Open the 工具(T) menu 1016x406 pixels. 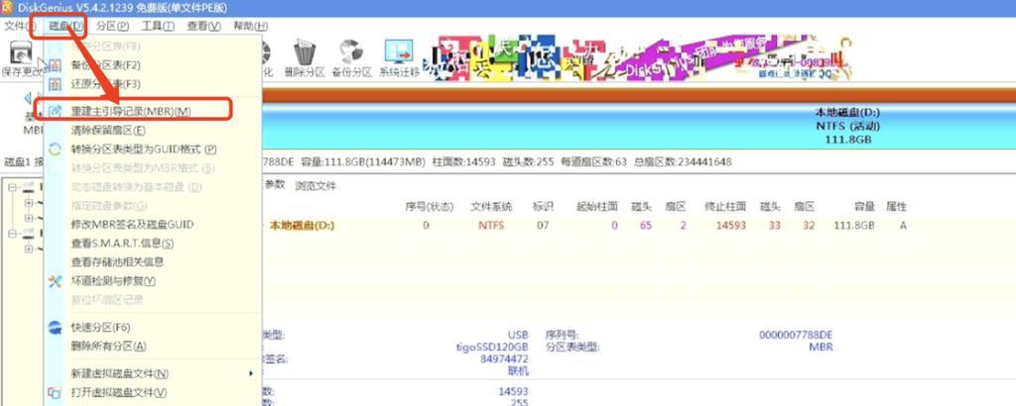pos(158,27)
